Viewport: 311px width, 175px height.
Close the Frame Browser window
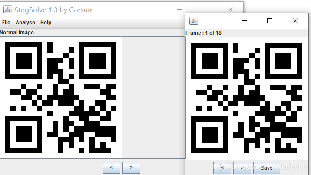[x=295, y=20]
